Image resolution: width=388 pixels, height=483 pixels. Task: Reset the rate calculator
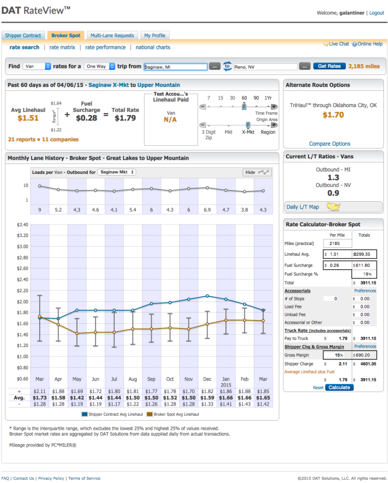point(318,388)
